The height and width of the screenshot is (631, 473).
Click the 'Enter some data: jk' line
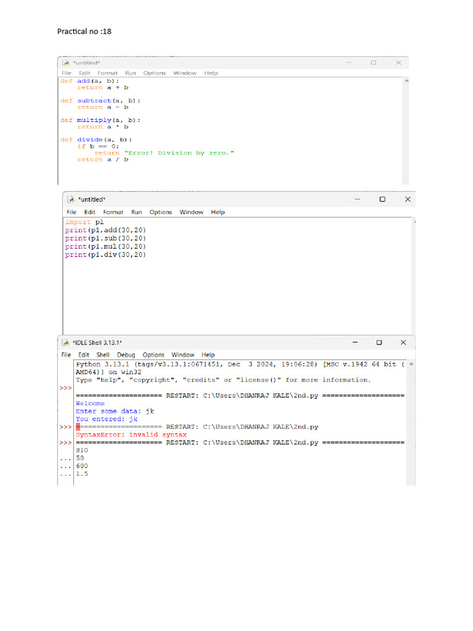click(115, 411)
